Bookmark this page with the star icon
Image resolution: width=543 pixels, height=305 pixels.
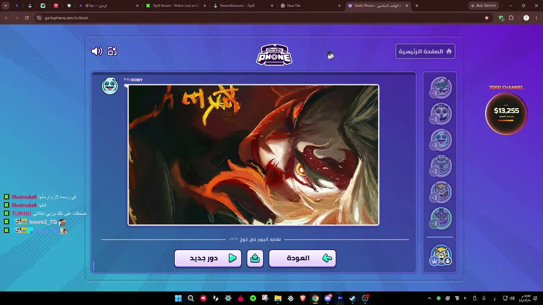487,18
